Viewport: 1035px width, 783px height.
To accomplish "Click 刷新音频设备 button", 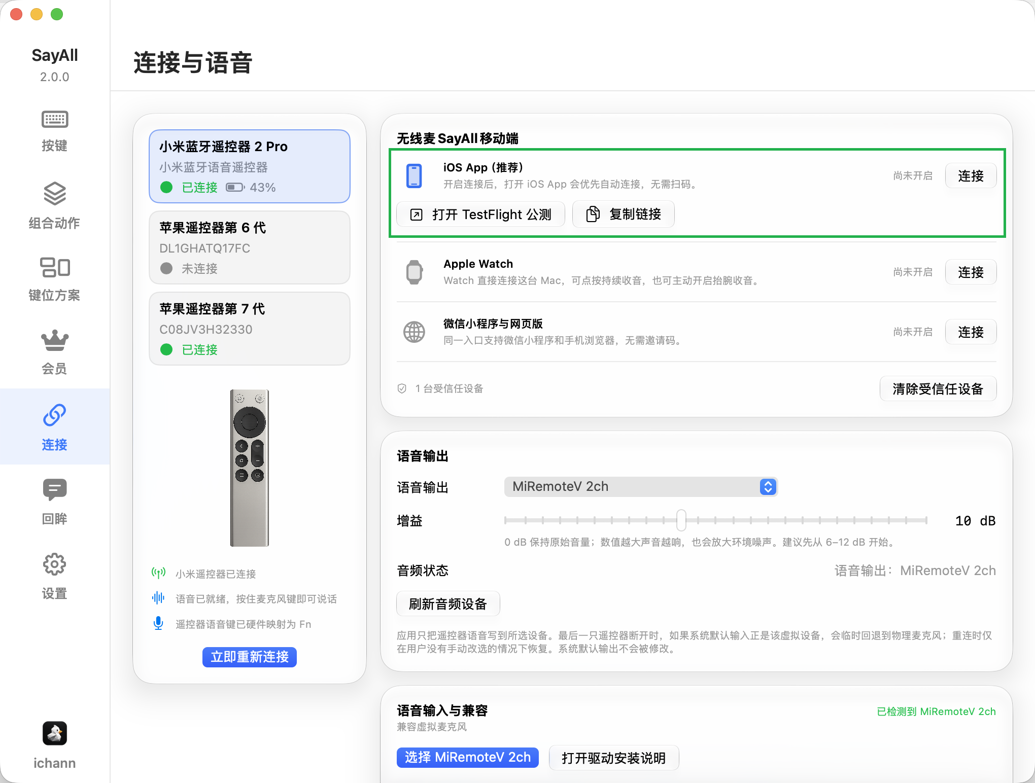I will (448, 604).
